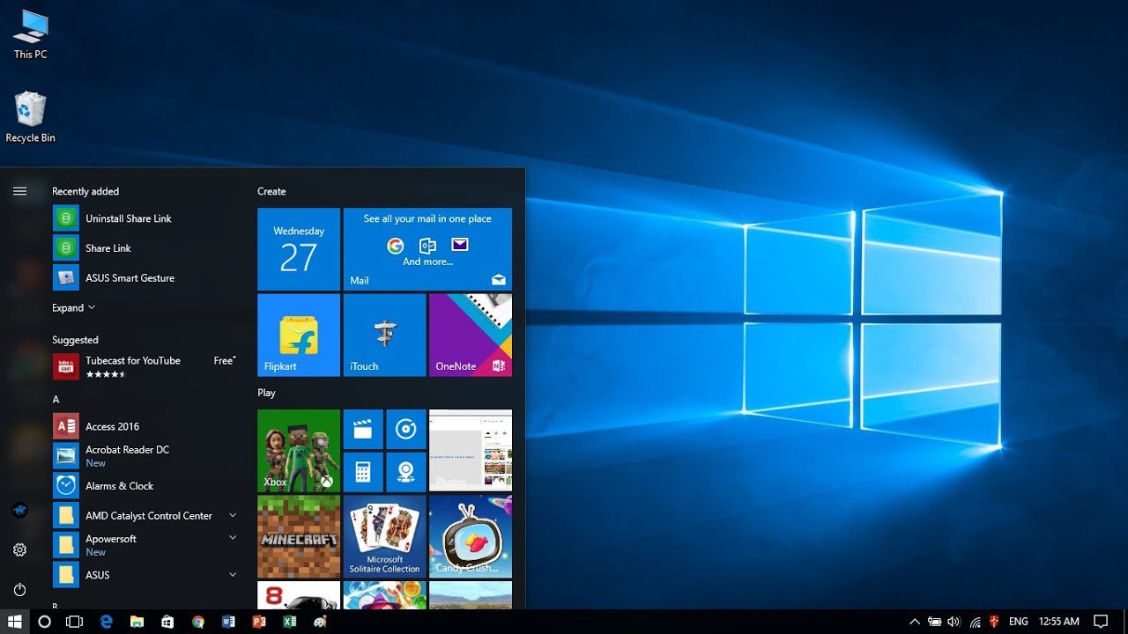This screenshot has width=1128, height=634.
Task: Open the user account picture in Start
Action: click(19, 510)
